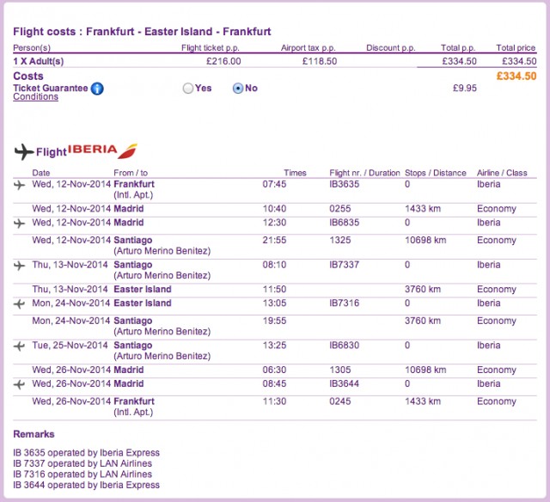This screenshot has width=550, height=502.
Task: Click the Easter Island arrival destination on 13-Nov
Action: pos(143,290)
